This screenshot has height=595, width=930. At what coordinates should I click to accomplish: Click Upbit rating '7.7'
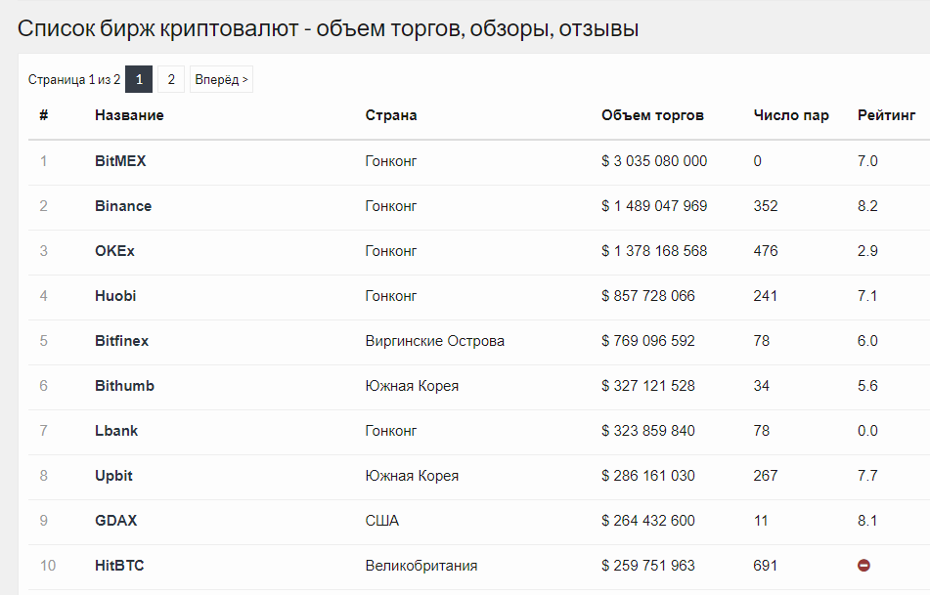click(x=867, y=476)
